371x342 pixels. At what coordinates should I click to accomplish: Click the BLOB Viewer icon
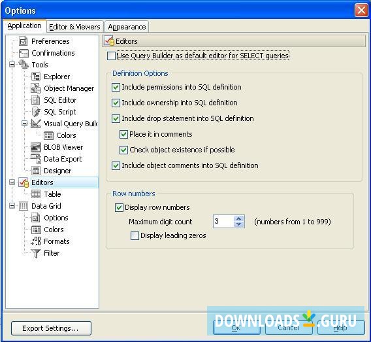tap(36, 147)
